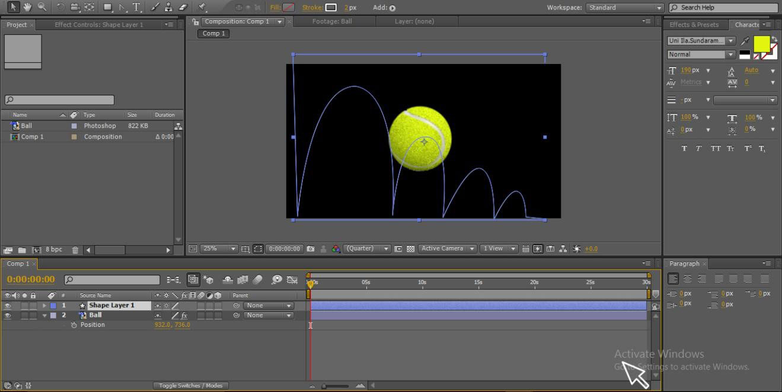The image size is (782, 392).
Task: Hide the Ball layer
Action: tap(7, 315)
